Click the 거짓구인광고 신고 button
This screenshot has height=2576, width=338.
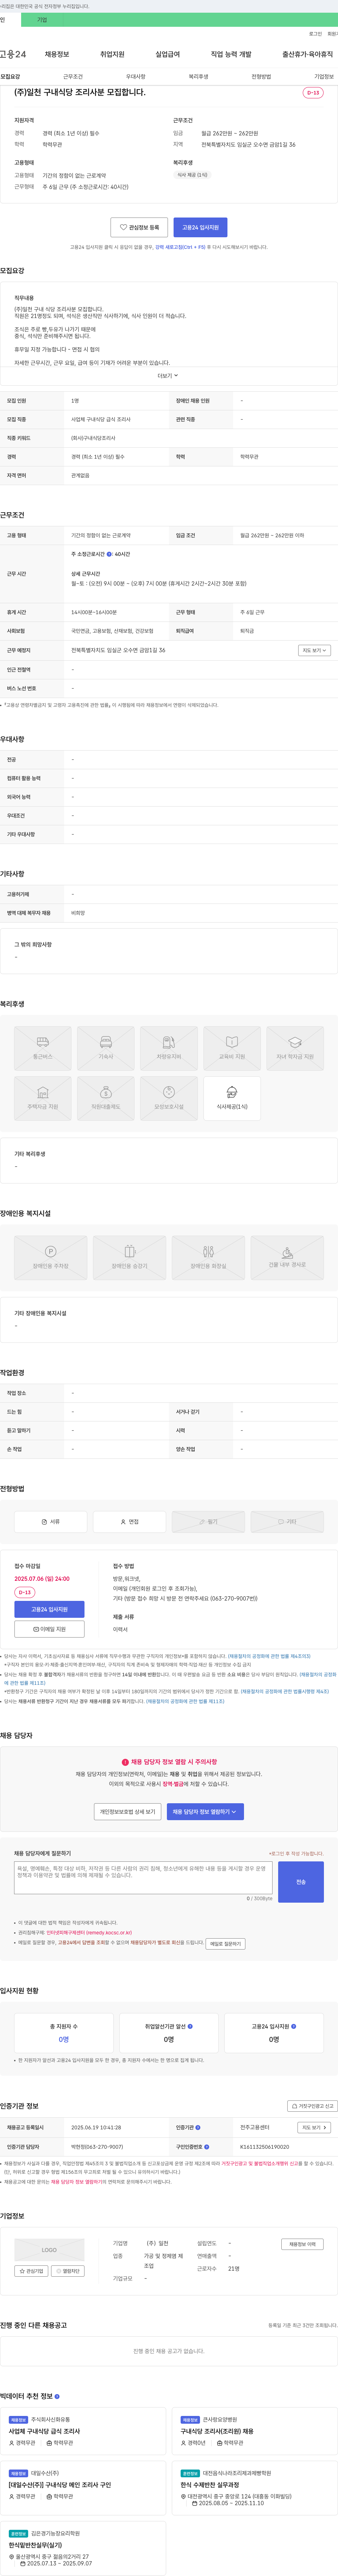click(312, 2106)
